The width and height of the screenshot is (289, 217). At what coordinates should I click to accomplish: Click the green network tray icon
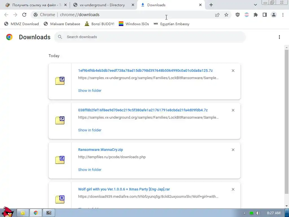coord(251,213)
